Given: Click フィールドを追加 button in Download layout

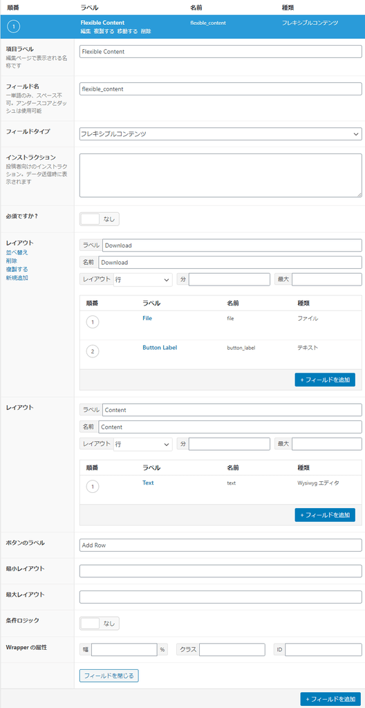Looking at the screenshot, I should (325, 380).
